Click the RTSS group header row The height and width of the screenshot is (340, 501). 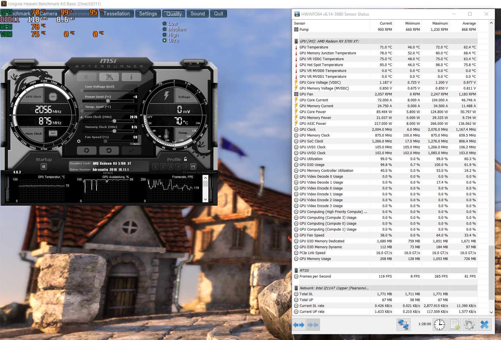point(385,270)
